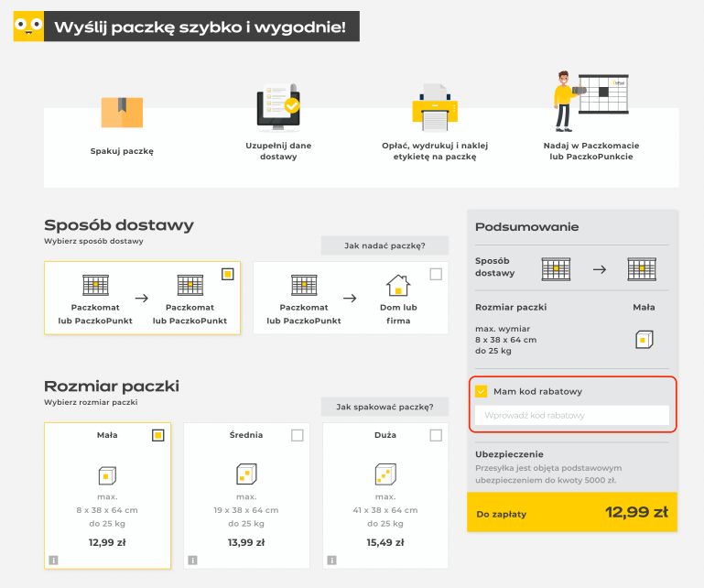704x588 pixels.
Task: Click the packed box icon above Spakuj paczkę
Action: tap(122, 113)
